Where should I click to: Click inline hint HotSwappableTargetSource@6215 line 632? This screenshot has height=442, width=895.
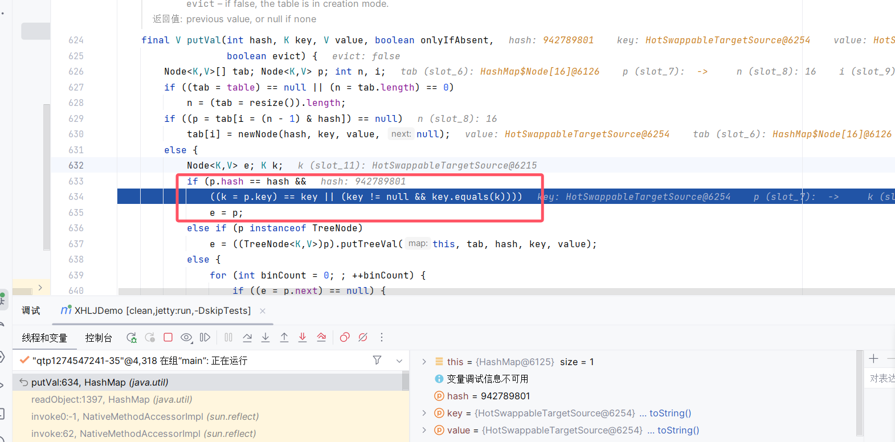(454, 165)
